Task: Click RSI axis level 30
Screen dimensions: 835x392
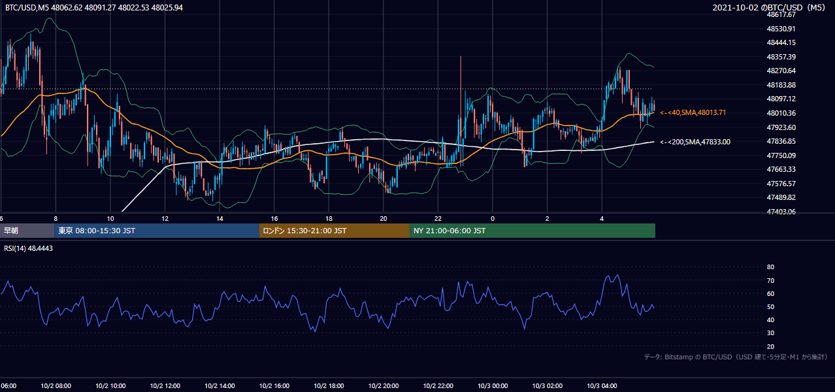Action: pos(771,333)
